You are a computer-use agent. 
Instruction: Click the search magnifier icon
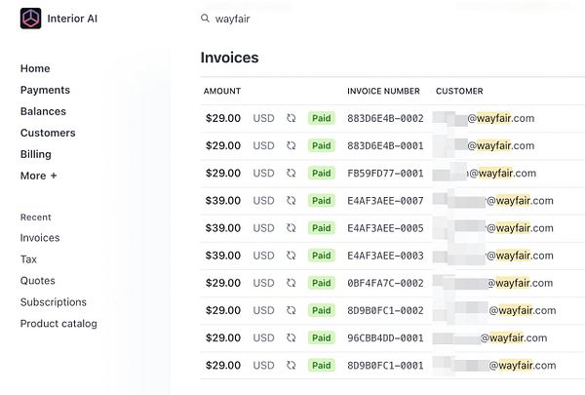pyautogui.click(x=205, y=19)
